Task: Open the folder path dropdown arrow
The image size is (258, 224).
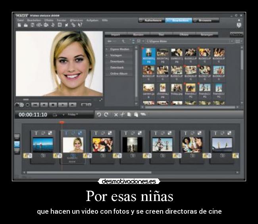Action: (232, 41)
